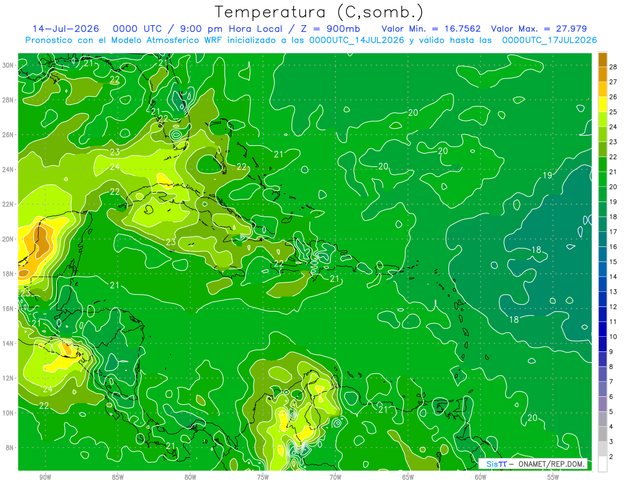This screenshot has width=627, height=484.
Task: Click the 24N latitude axis label
Action: [x=8, y=169]
